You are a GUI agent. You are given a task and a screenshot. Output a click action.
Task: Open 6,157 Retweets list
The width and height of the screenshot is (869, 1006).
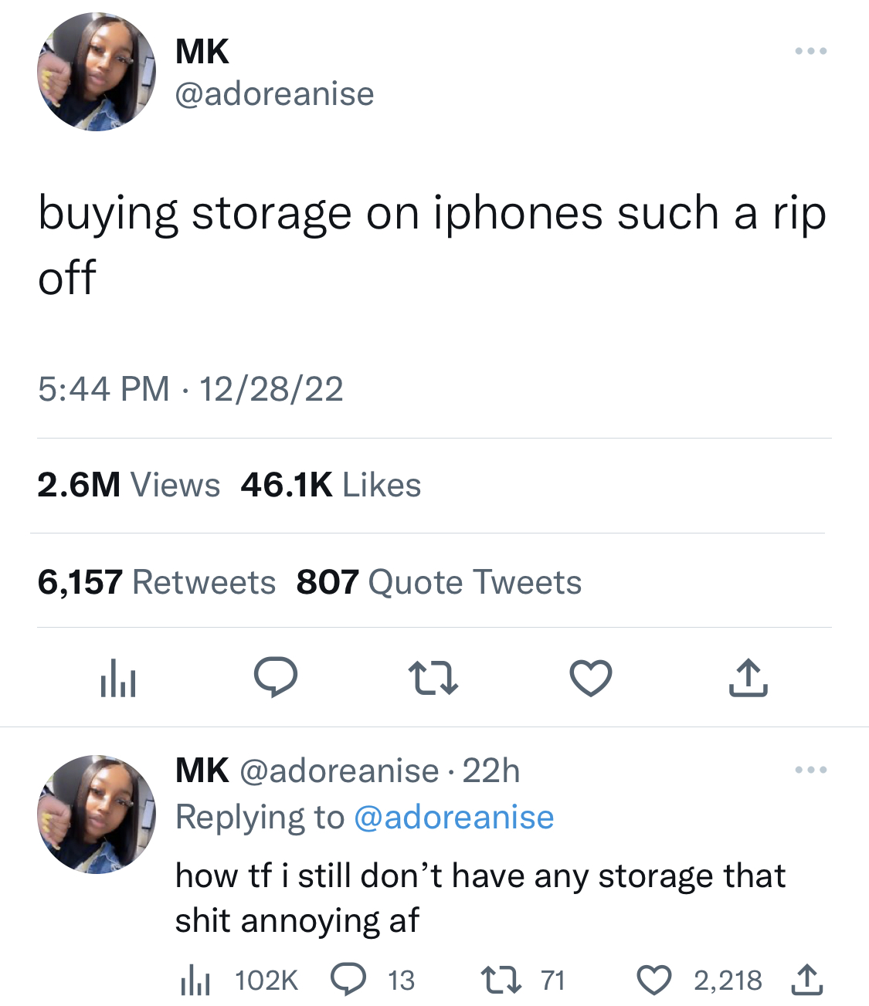156,582
